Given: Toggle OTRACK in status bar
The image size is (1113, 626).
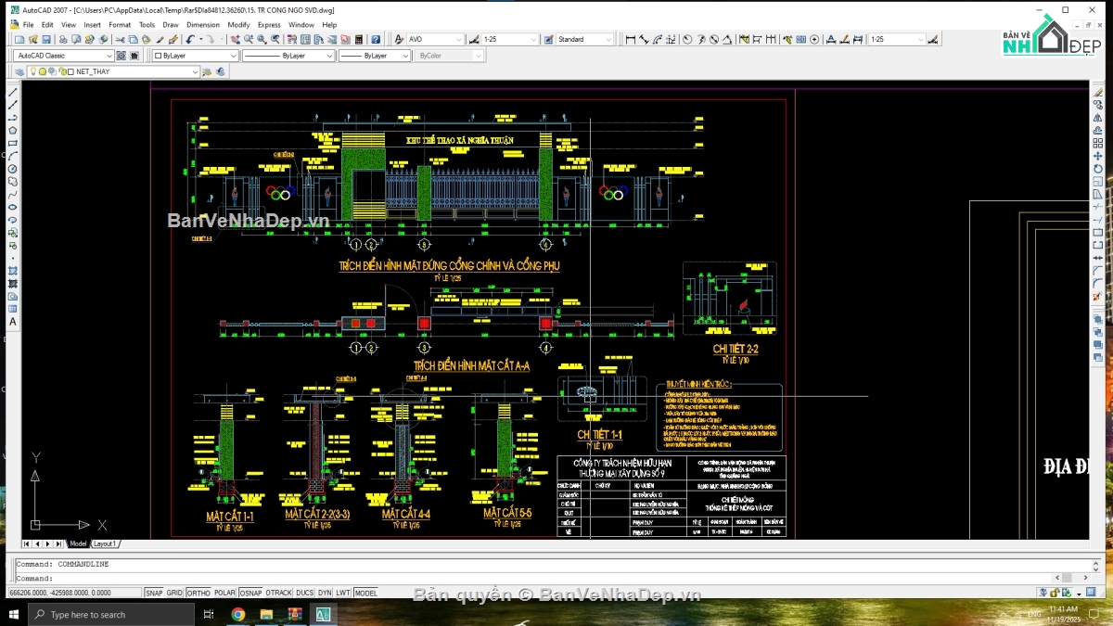Looking at the screenshot, I should click(x=278, y=593).
